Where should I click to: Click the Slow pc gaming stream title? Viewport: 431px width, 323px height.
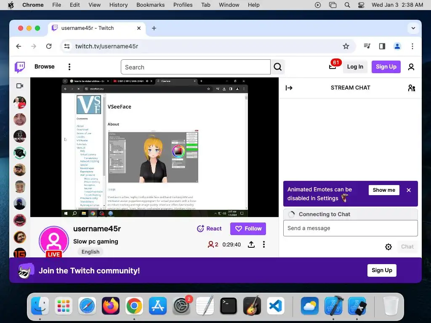[x=96, y=242]
